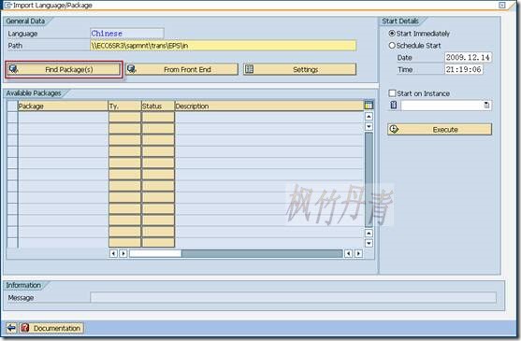Click the Path input field

point(224,46)
